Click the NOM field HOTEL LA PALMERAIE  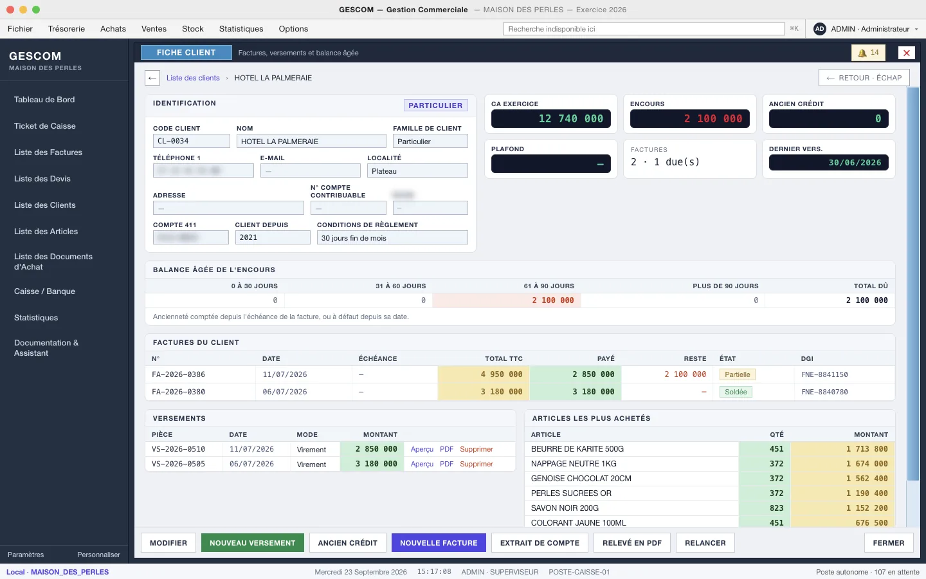311,141
